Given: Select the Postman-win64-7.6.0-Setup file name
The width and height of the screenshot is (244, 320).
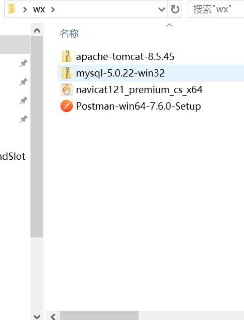Looking at the screenshot, I should [x=139, y=106].
